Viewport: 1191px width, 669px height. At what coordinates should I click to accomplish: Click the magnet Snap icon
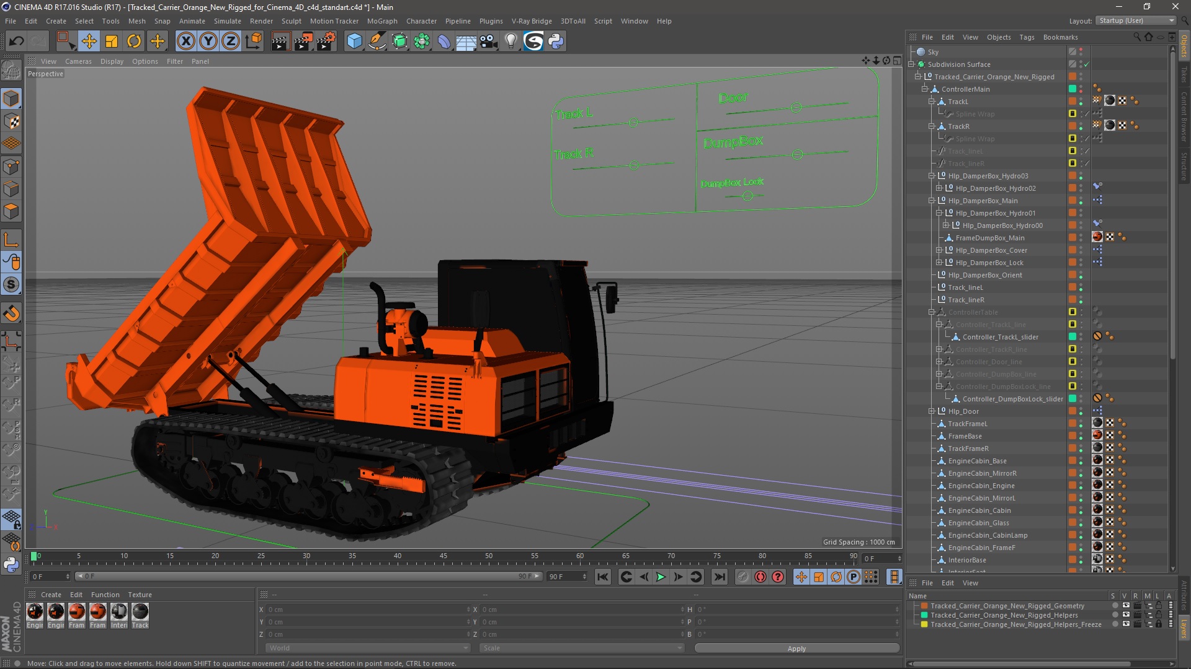[11, 314]
